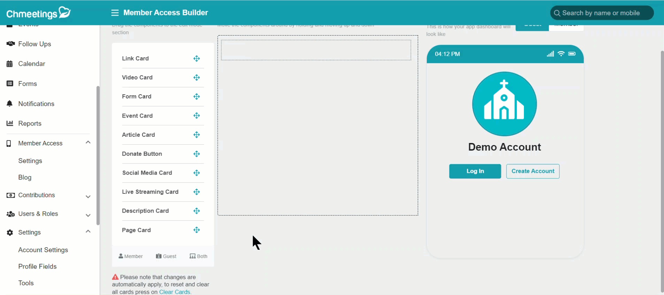Screen dimensions: 664x295
Task: Click Create Account in preview
Action: [x=533, y=171]
